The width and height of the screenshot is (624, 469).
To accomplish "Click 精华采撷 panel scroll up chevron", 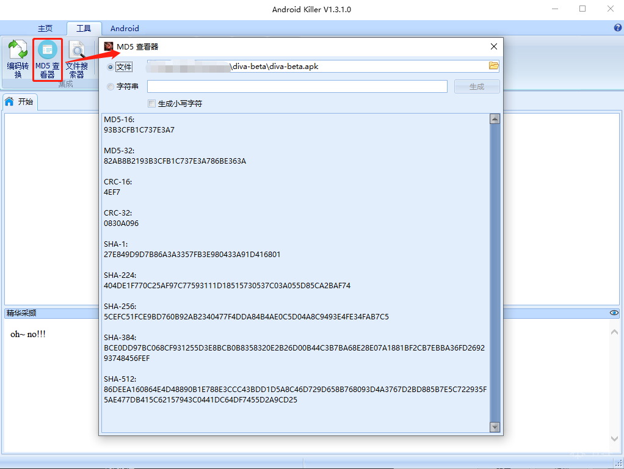I will point(614,332).
